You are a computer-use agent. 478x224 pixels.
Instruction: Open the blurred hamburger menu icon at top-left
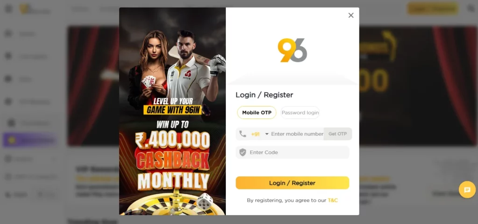pos(9,8)
